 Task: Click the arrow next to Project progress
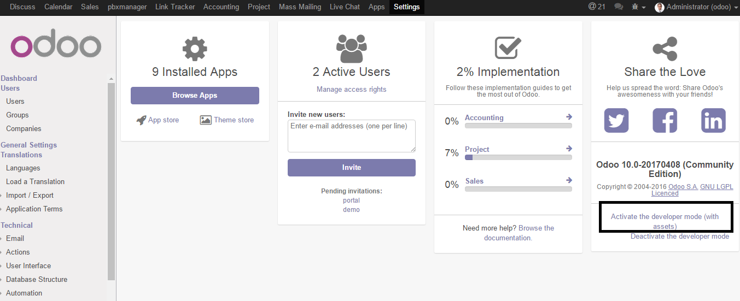569,149
